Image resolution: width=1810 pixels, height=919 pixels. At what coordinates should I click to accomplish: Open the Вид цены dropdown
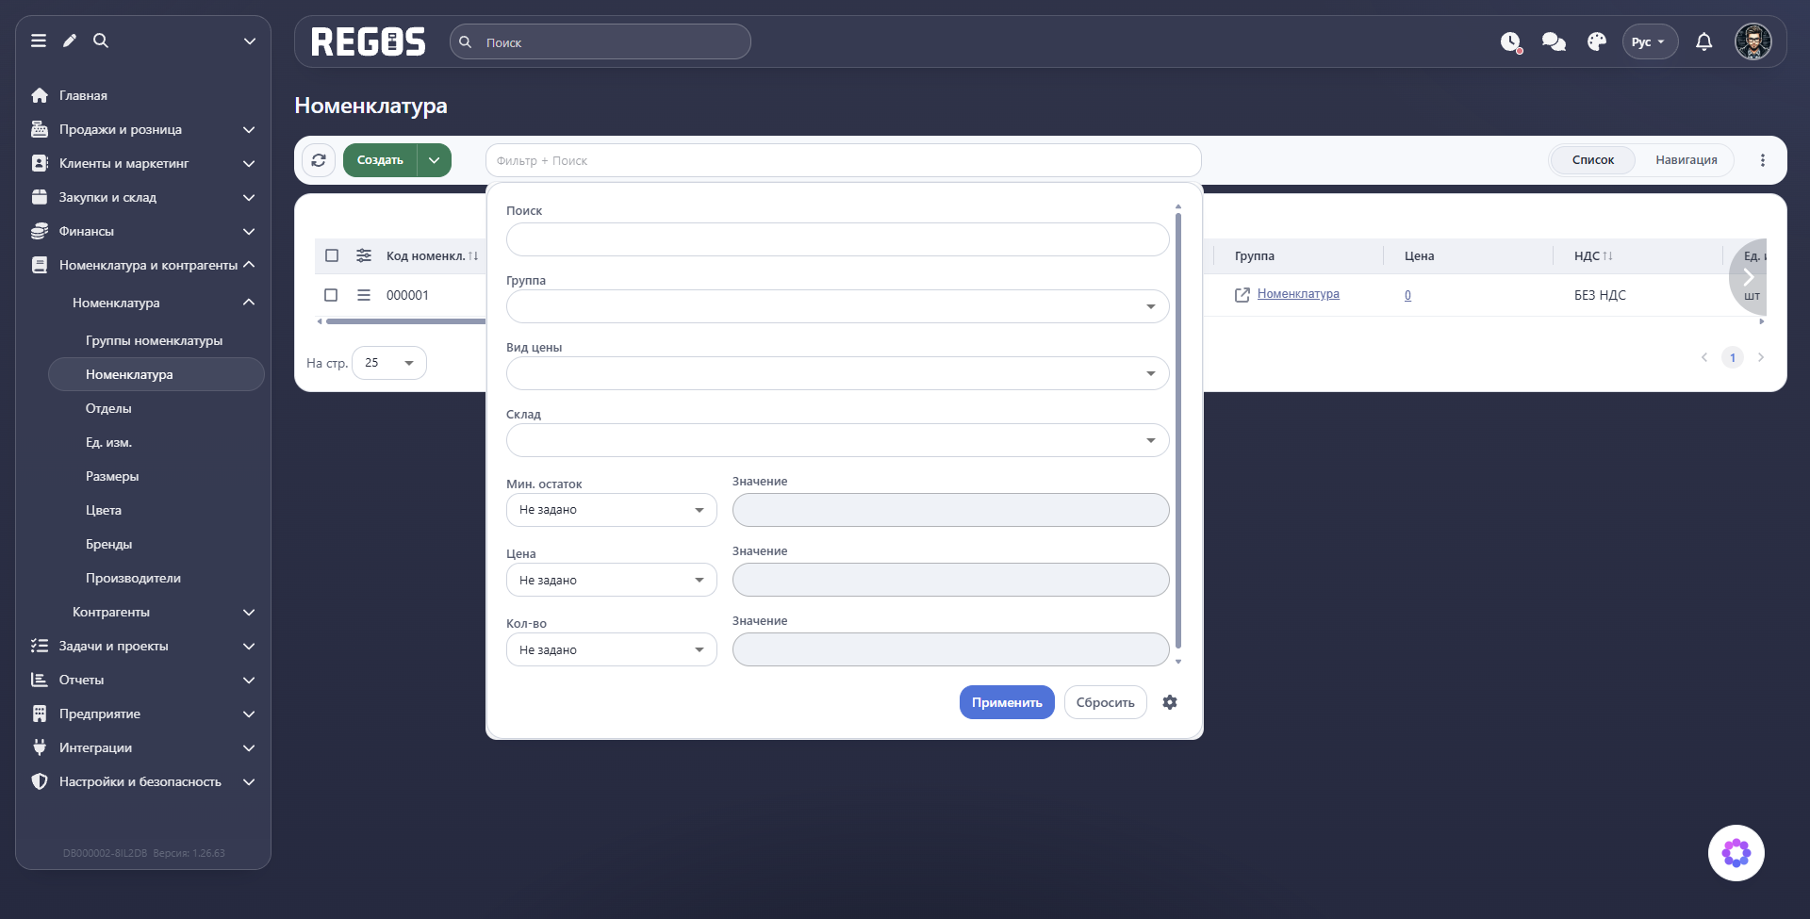pos(838,373)
